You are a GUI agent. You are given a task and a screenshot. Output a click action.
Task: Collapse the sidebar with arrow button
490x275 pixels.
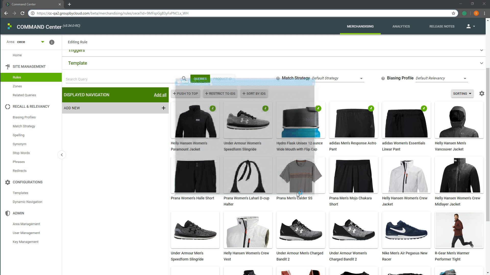coord(62,155)
